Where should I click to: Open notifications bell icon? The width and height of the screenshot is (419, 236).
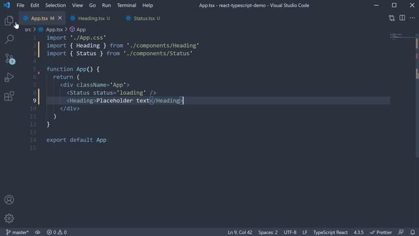tap(412, 232)
